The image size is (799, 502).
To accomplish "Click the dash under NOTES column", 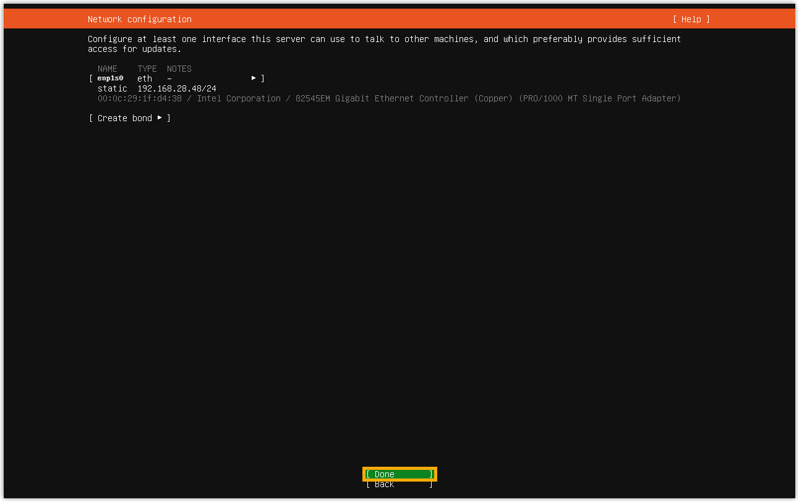I will tap(169, 79).
